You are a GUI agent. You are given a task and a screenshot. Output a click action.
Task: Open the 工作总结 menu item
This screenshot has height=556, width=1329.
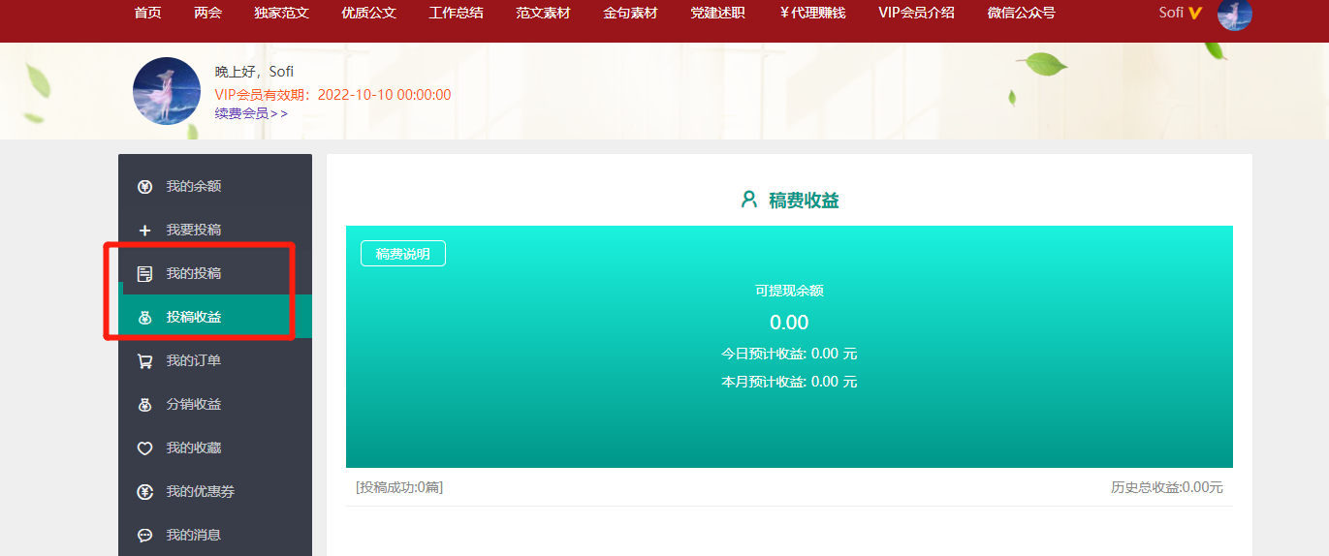(x=456, y=14)
